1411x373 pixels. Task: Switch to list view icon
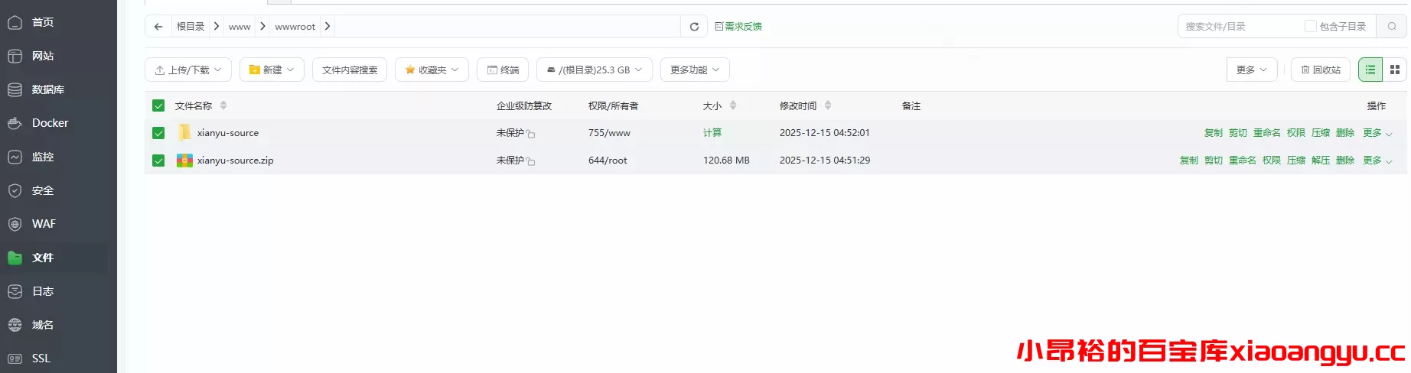[x=1370, y=70]
